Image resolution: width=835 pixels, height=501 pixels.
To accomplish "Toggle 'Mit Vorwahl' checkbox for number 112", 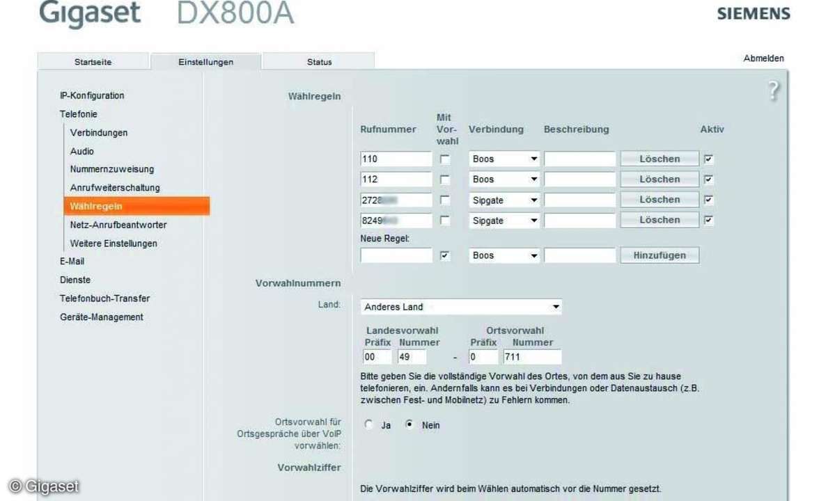I will pyautogui.click(x=444, y=180).
